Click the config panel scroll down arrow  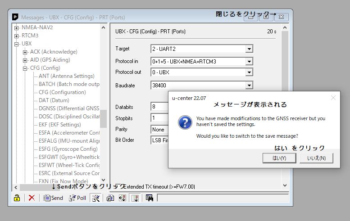[285, 185]
